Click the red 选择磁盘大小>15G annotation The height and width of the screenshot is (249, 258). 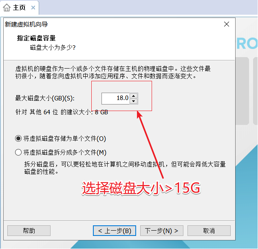coord(141,188)
